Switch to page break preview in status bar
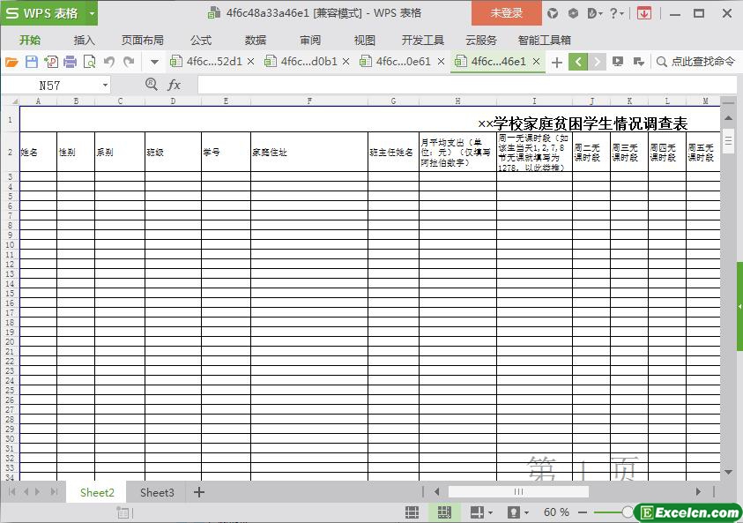 point(444,512)
